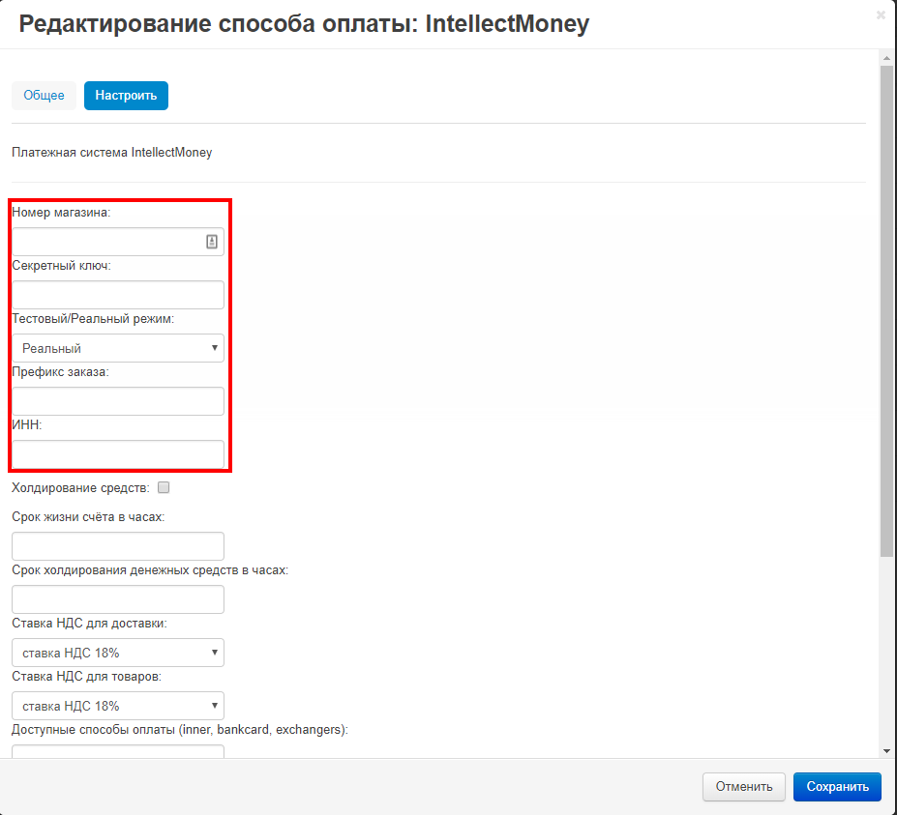
Task: Focus the Префикс заказа text box
Action: tap(118, 401)
